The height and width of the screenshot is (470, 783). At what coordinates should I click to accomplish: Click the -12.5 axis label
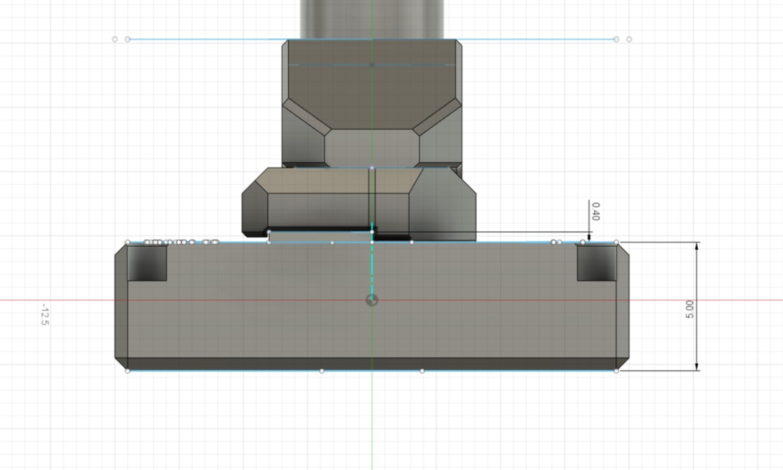[44, 314]
